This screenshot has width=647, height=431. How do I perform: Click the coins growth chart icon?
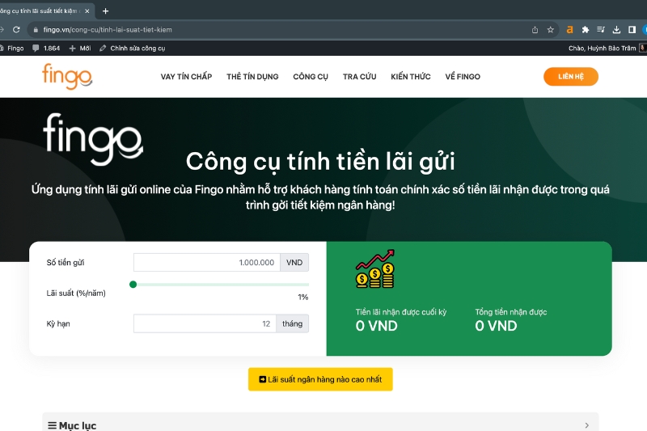375,268
